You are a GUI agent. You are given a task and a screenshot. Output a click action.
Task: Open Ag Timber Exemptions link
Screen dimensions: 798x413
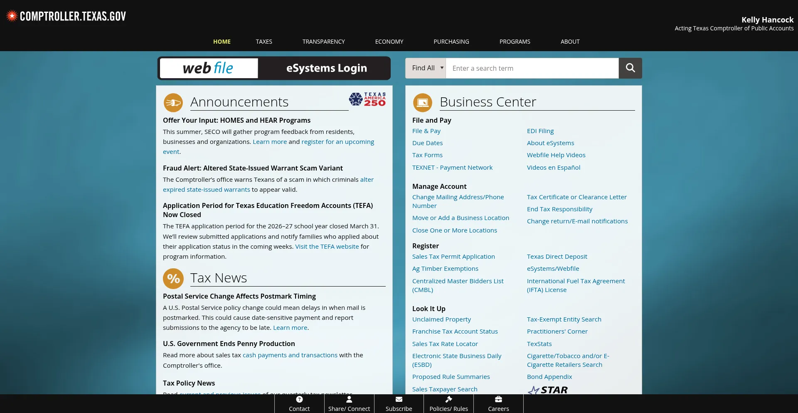click(445, 269)
